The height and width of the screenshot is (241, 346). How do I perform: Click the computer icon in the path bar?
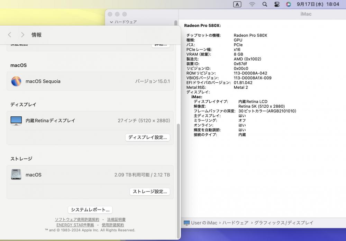(187, 223)
